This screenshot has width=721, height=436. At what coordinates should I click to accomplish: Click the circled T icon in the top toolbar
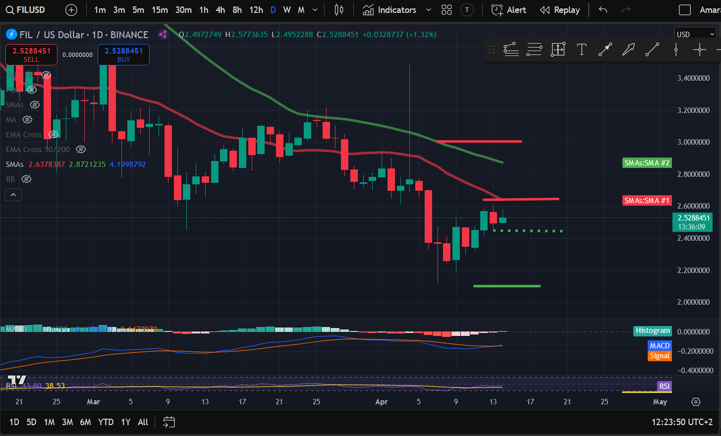pos(467,10)
